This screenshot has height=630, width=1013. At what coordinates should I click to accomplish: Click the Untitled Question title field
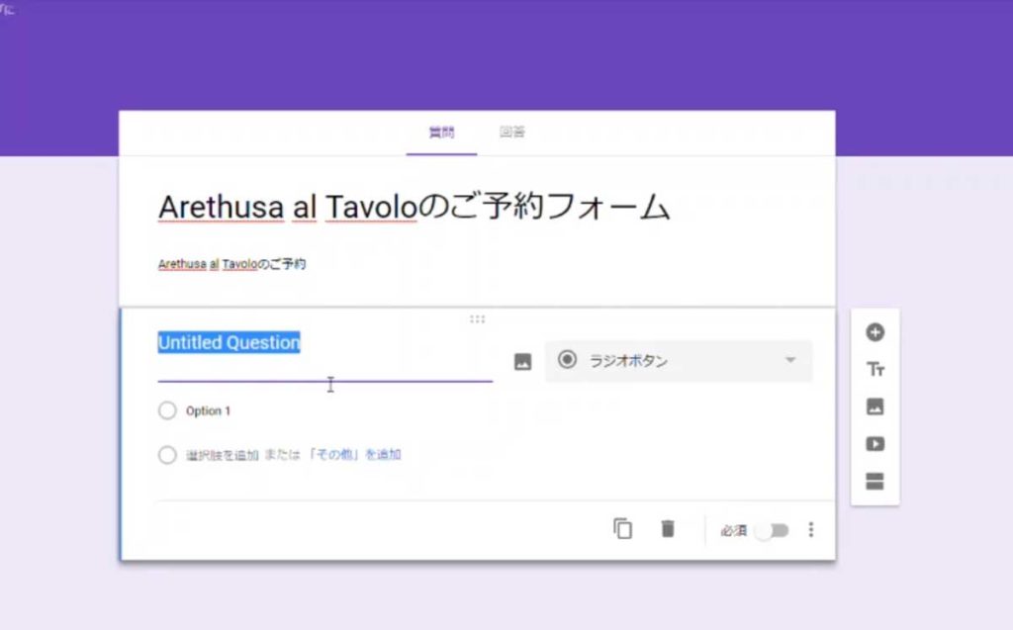(x=324, y=355)
